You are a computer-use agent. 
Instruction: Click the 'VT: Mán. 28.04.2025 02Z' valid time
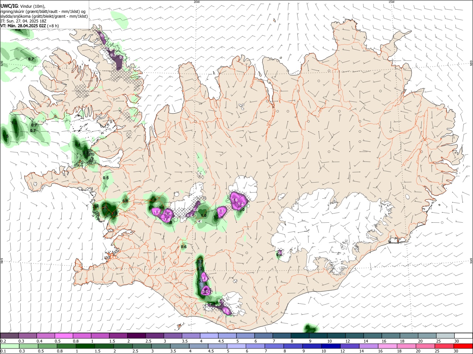pos(23,26)
